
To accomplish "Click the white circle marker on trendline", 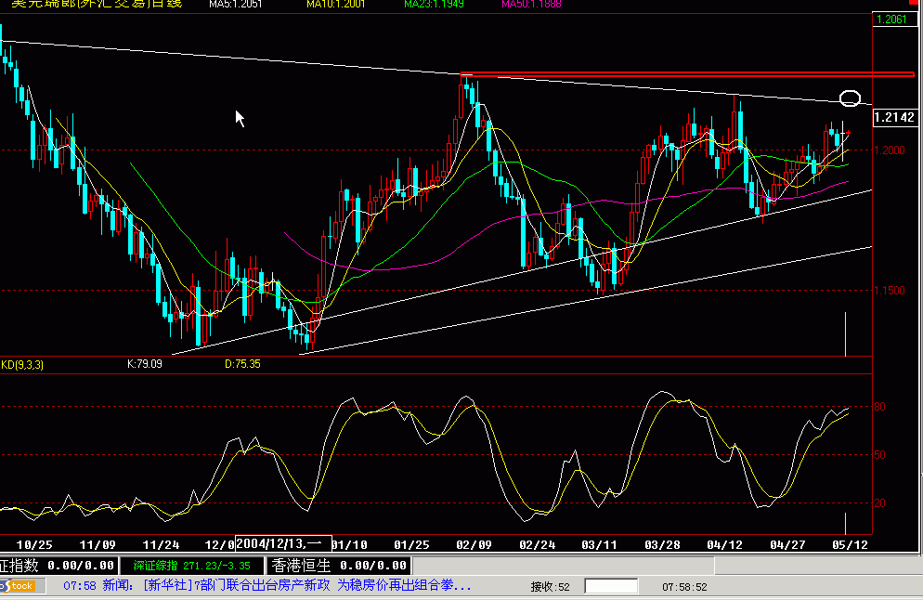I will click(x=850, y=98).
